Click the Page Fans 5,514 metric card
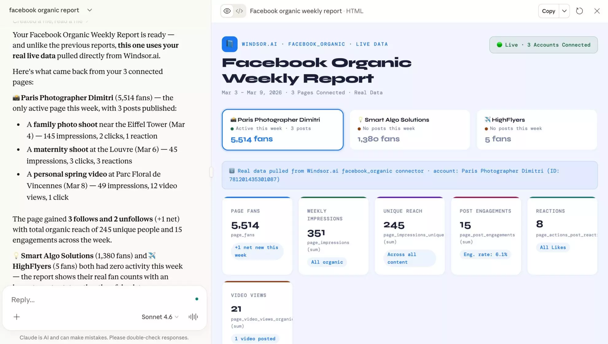The width and height of the screenshot is (608, 344). point(257,235)
